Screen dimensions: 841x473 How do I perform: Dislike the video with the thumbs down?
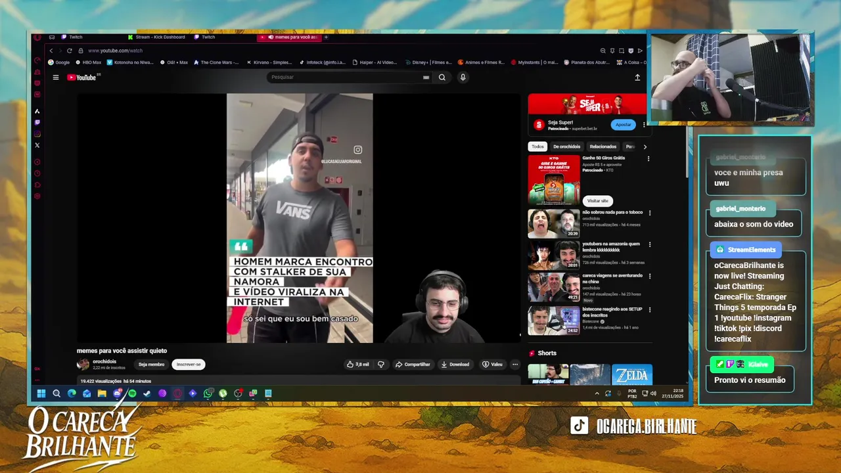[x=380, y=365]
